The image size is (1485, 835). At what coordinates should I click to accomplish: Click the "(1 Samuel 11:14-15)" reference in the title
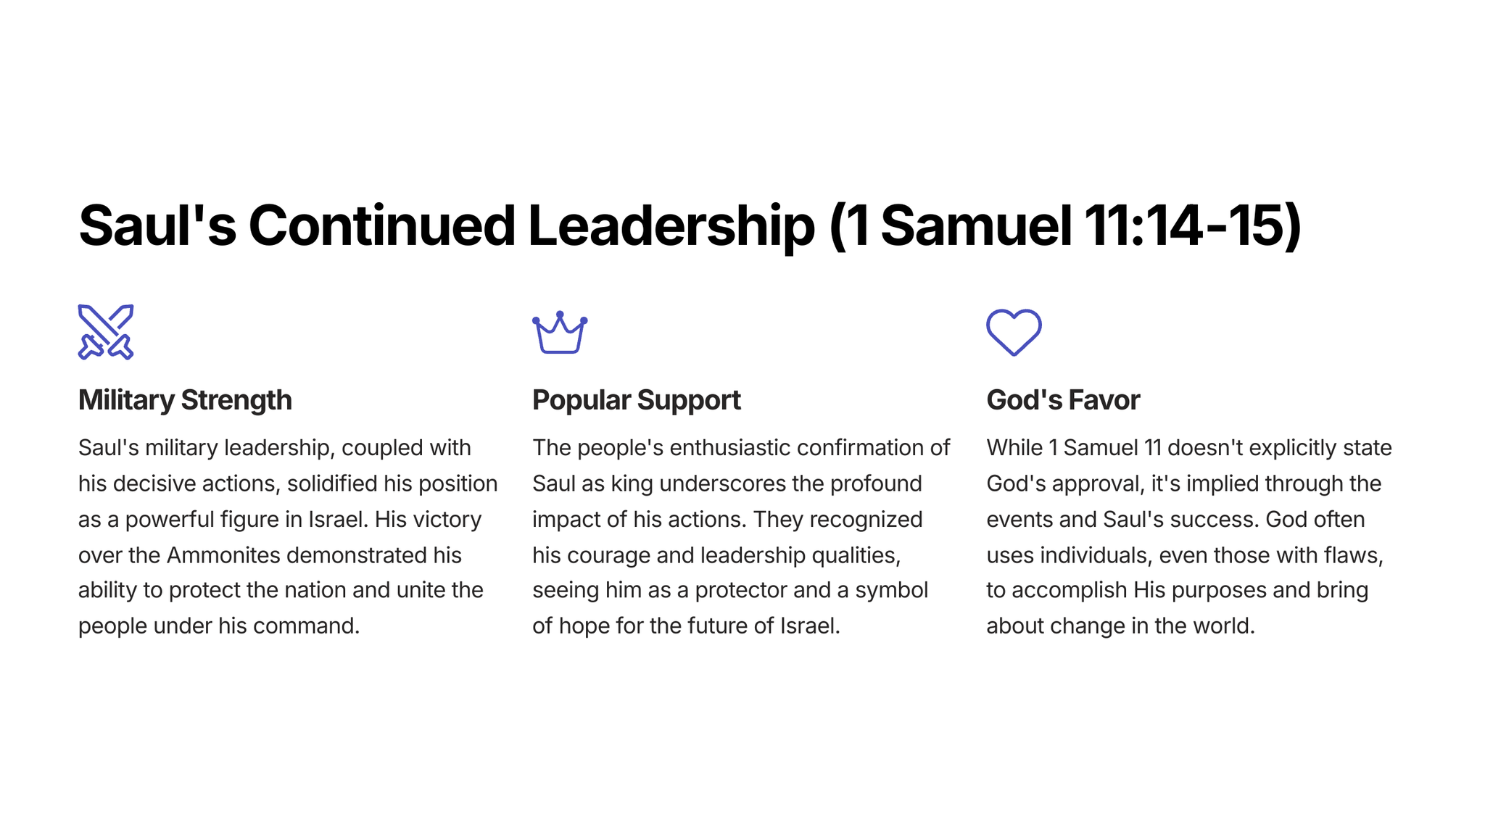pyautogui.click(x=1064, y=226)
